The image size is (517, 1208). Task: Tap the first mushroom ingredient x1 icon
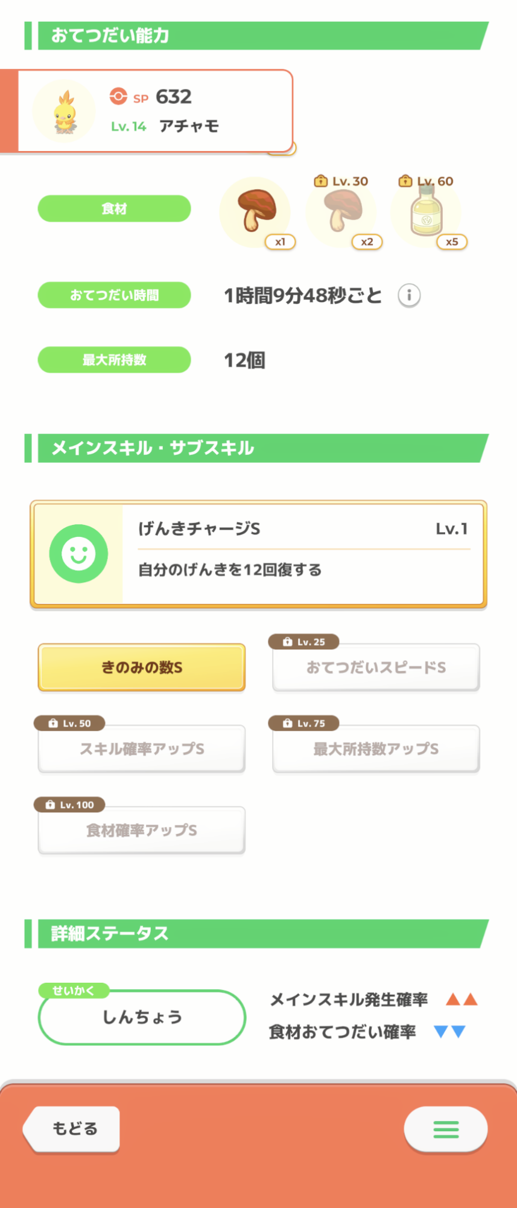click(x=255, y=211)
